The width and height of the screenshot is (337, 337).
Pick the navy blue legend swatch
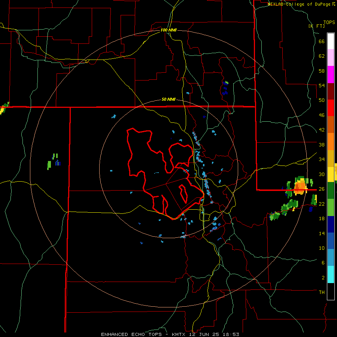[331, 224]
